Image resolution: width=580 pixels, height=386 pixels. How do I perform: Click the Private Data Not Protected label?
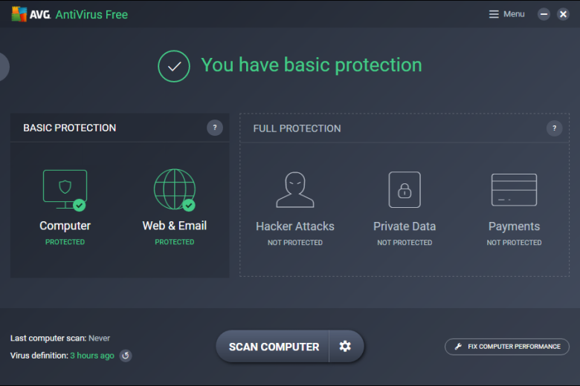pos(405,243)
